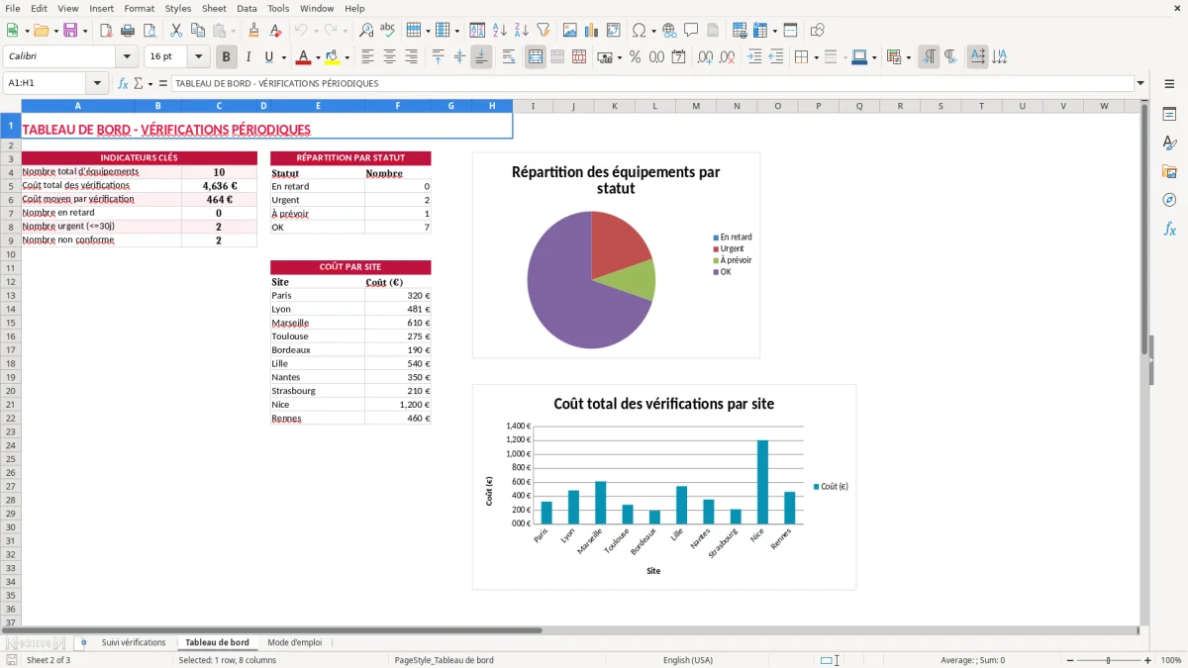Click the formula equals button

pos(163,83)
